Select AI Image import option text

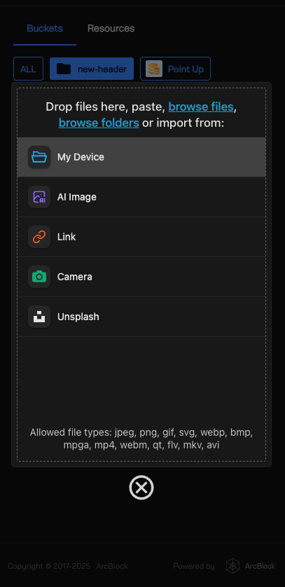77,197
